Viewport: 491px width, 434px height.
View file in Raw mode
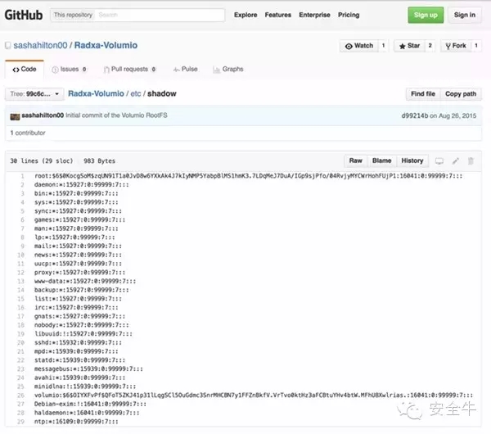(x=356, y=160)
